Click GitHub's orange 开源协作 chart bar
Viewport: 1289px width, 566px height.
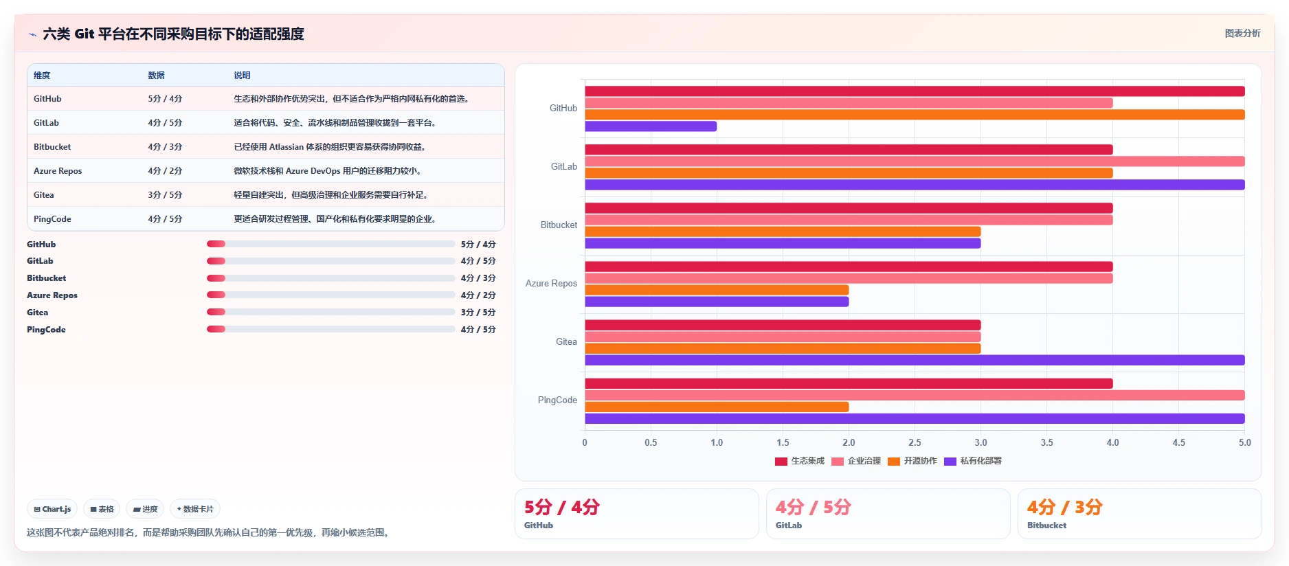[x=915, y=115]
